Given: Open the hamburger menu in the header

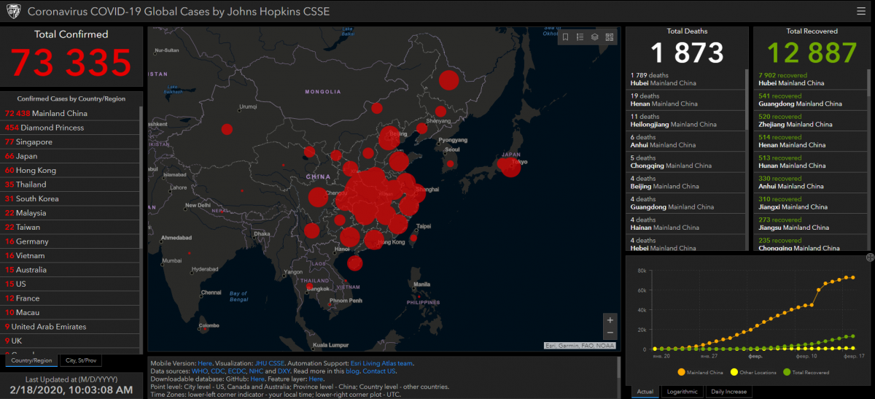Looking at the screenshot, I should coord(861,11).
